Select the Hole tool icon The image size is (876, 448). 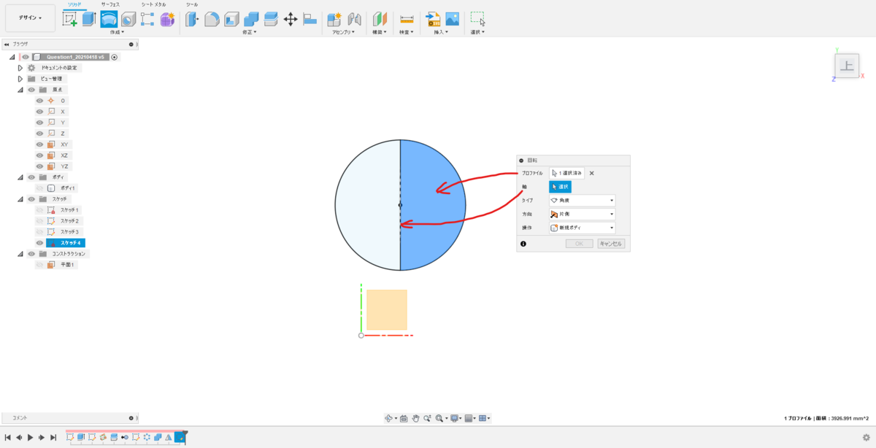(128, 19)
